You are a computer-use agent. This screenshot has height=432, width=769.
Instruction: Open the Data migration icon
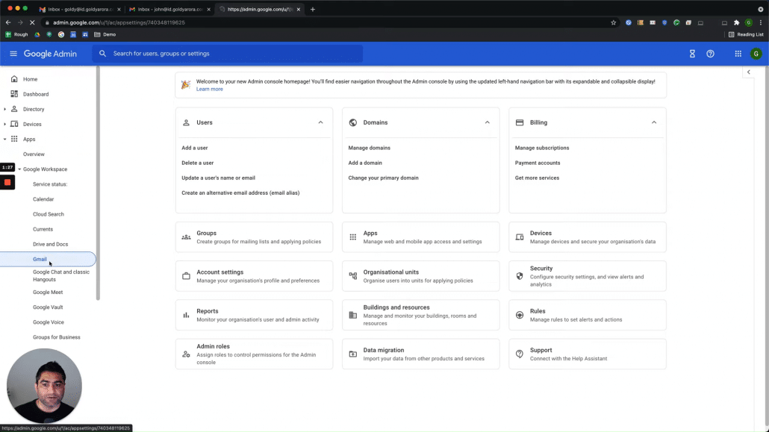click(x=352, y=354)
